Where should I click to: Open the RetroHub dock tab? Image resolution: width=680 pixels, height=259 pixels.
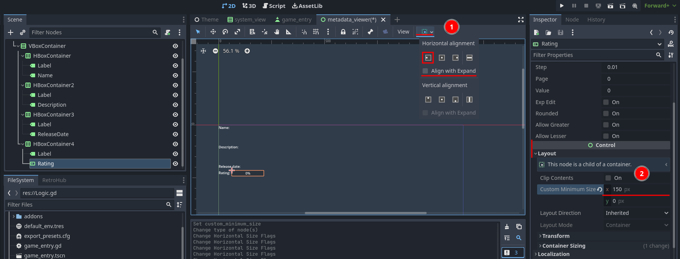pos(54,180)
